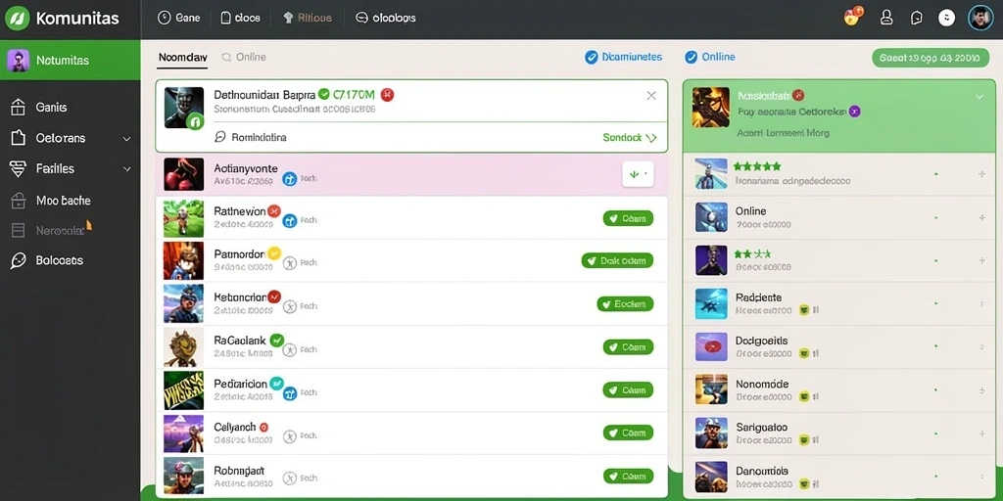
Task: Toggle the Dkamiunetes checkbox
Action: tap(591, 58)
